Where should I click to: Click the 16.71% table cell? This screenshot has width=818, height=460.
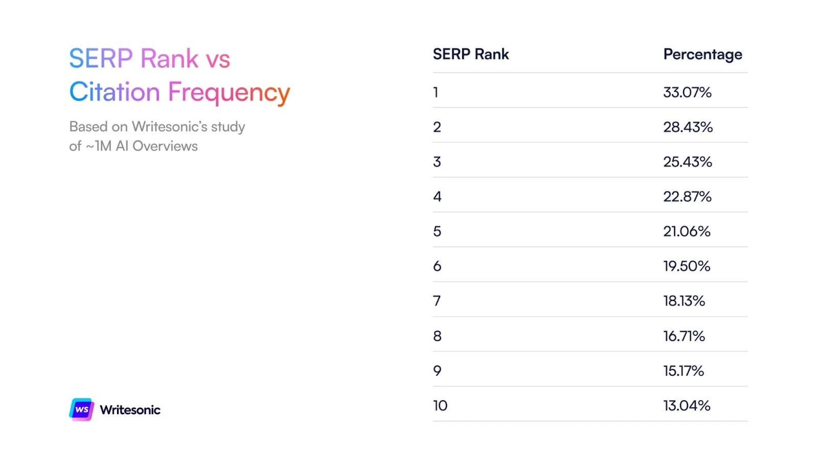684,336
